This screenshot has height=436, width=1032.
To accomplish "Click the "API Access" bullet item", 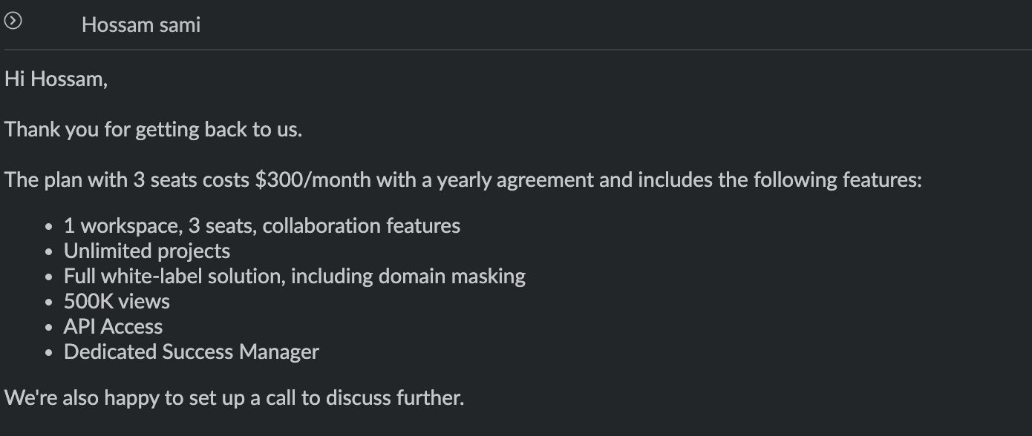I will (113, 326).
